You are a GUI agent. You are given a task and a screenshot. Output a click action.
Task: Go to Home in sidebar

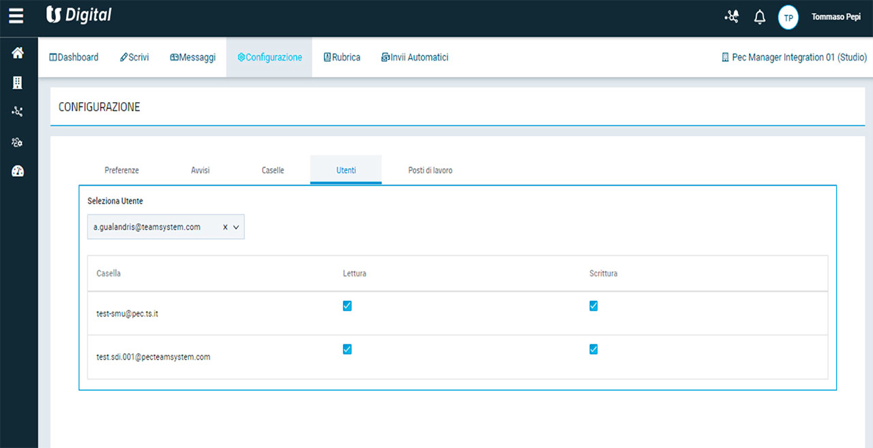pyautogui.click(x=18, y=53)
